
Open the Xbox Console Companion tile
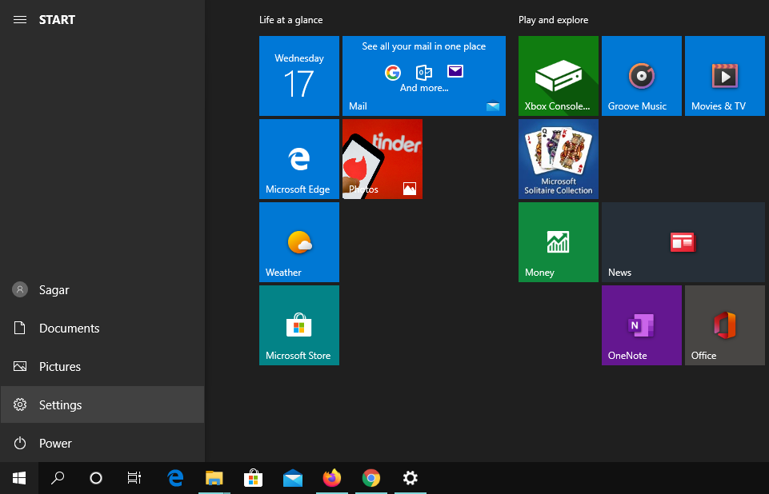pos(558,76)
